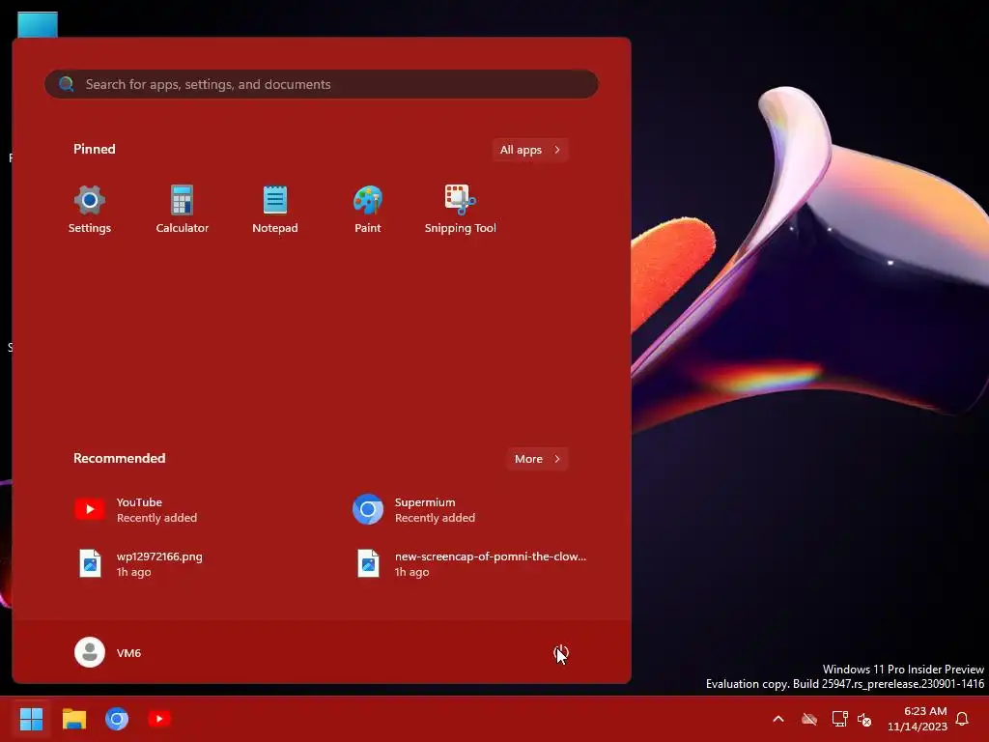
Task: Open the new-screencap-of-pomni recent file
Action: (x=470, y=564)
